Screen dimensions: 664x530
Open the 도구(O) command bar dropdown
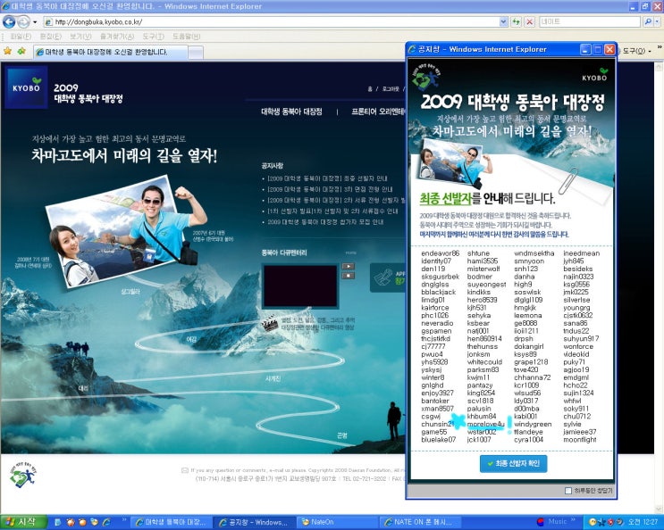(x=636, y=51)
